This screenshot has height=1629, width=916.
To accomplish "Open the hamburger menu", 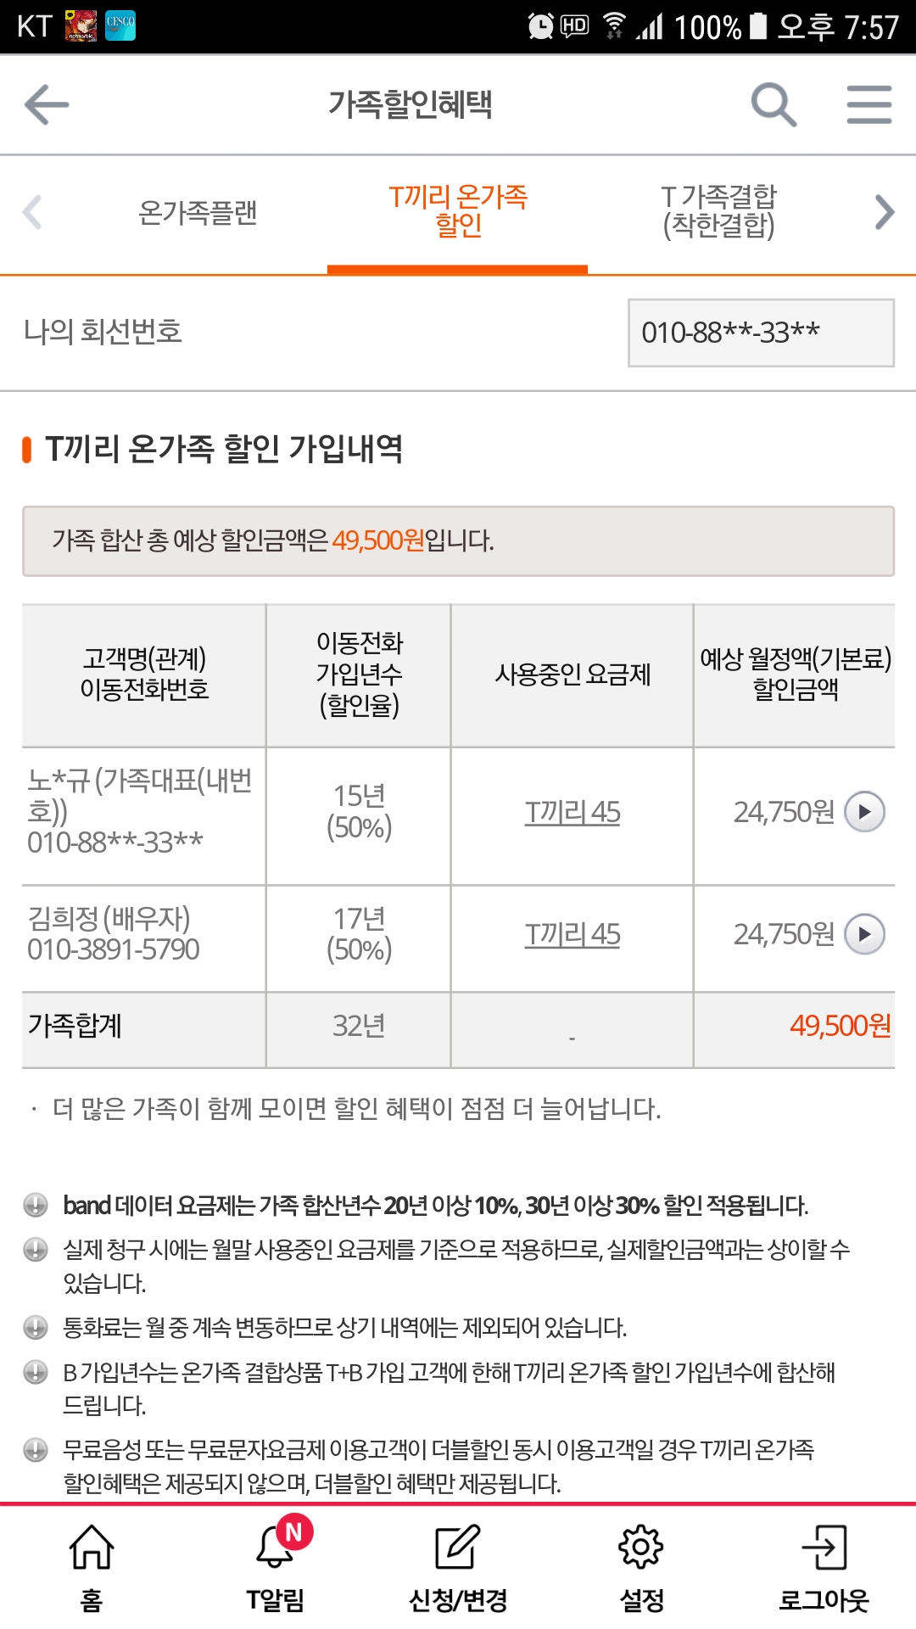I will tap(869, 105).
